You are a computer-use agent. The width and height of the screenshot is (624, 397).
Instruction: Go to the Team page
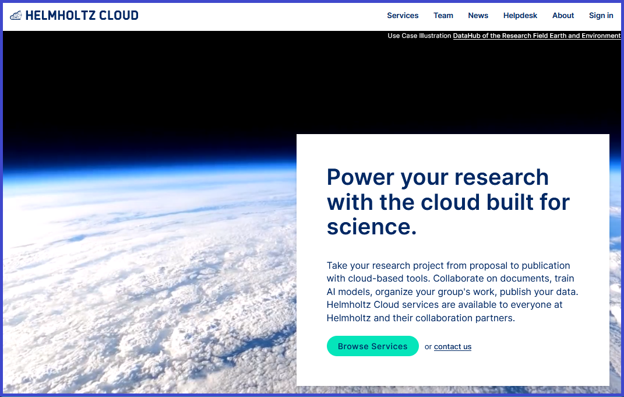point(443,16)
